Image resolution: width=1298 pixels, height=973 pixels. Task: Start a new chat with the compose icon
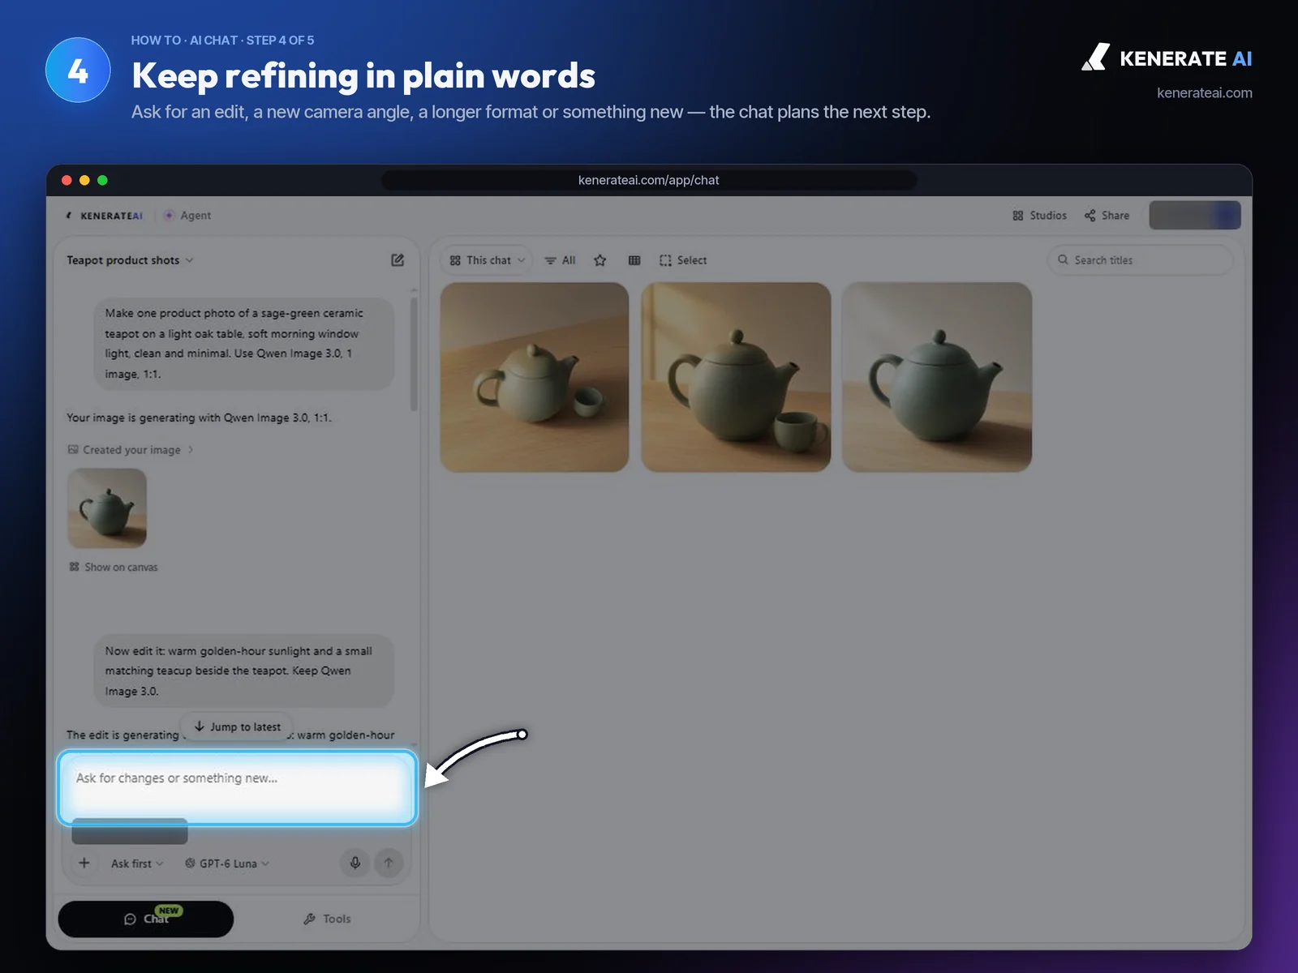click(x=398, y=260)
